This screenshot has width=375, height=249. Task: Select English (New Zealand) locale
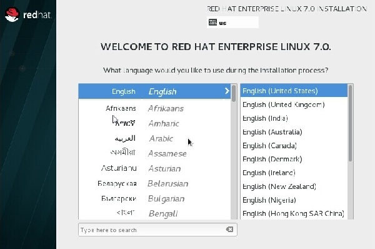pos(294,186)
